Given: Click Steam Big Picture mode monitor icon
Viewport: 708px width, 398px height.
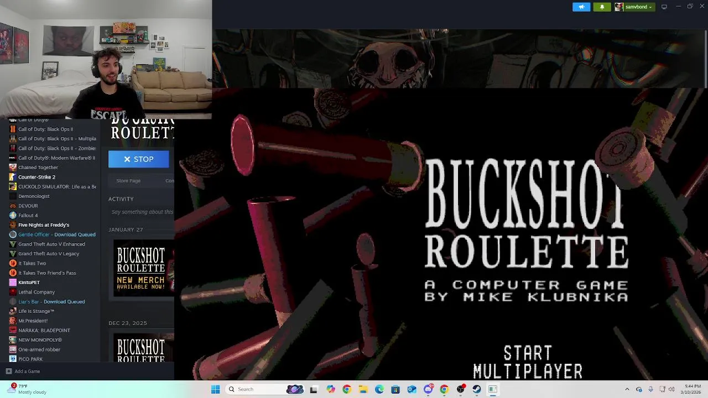Looking at the screenshot, I should [664, 7].
